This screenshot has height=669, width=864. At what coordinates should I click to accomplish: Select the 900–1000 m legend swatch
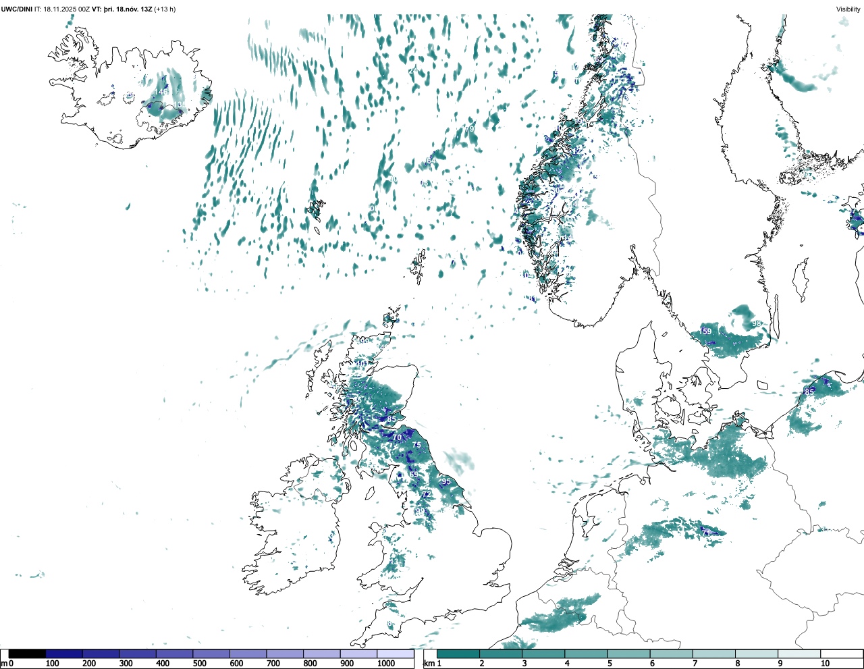coord(358,653)
